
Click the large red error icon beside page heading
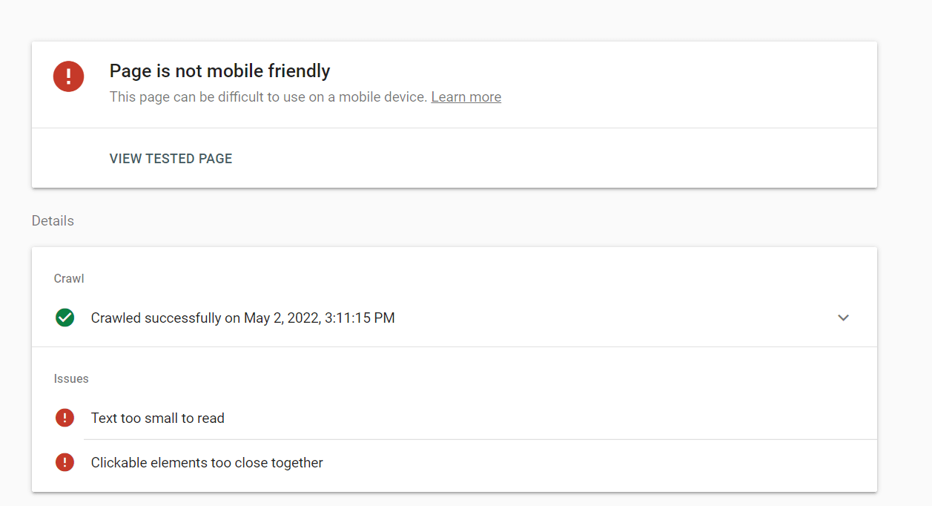coord(68,76)
